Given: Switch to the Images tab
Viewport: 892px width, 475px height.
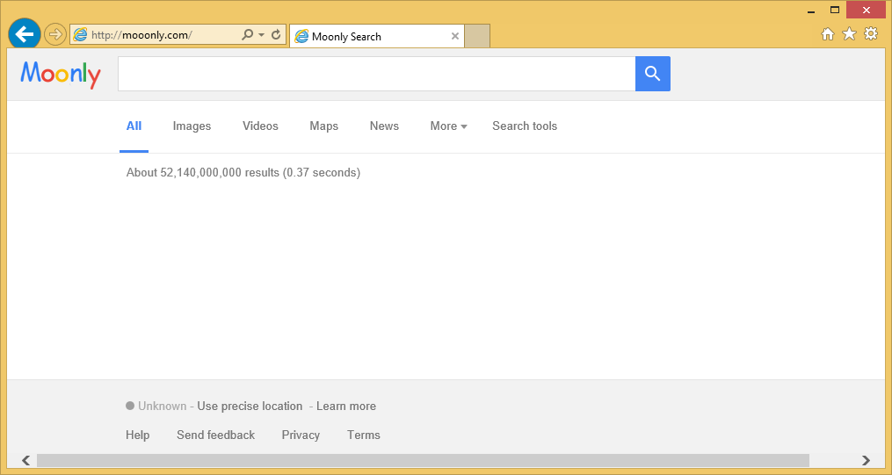Looking at the screenshot, I should tap(192, 126).
